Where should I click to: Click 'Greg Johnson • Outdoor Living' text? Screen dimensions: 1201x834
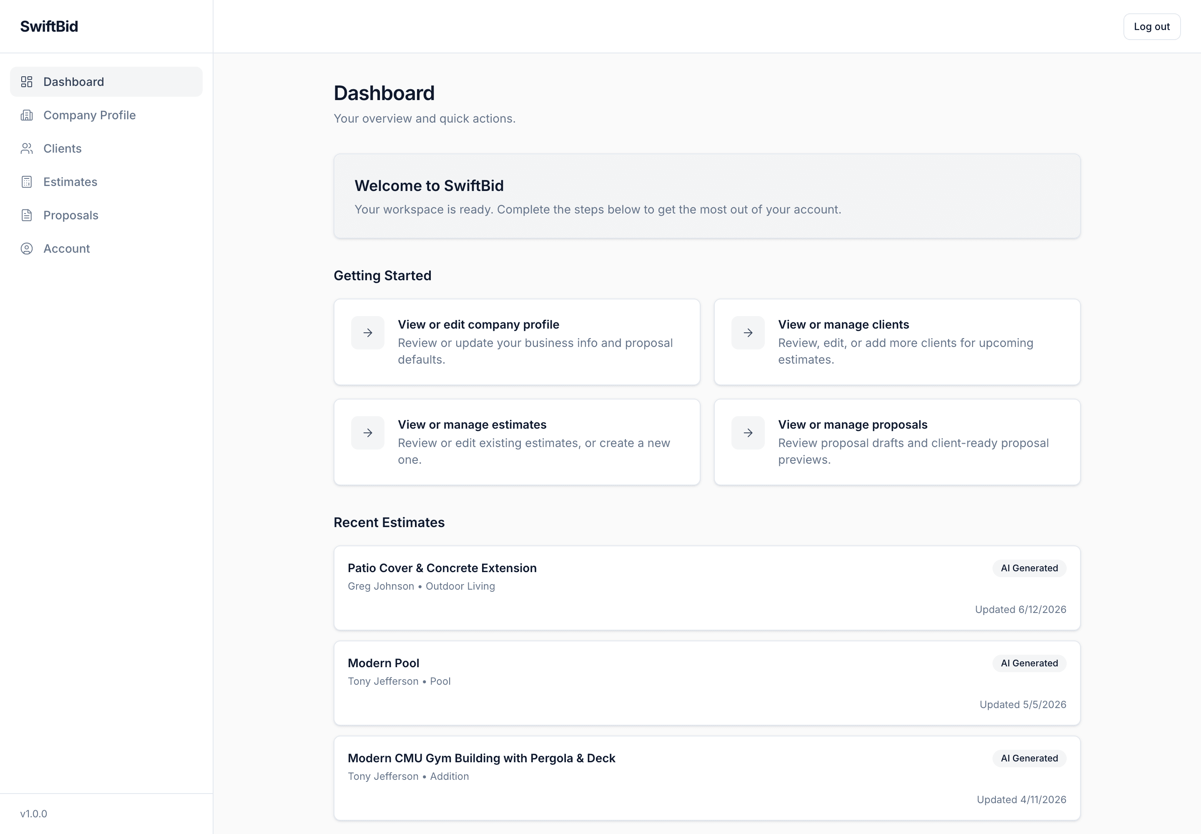pyautogui.click(x=421, y=586)
